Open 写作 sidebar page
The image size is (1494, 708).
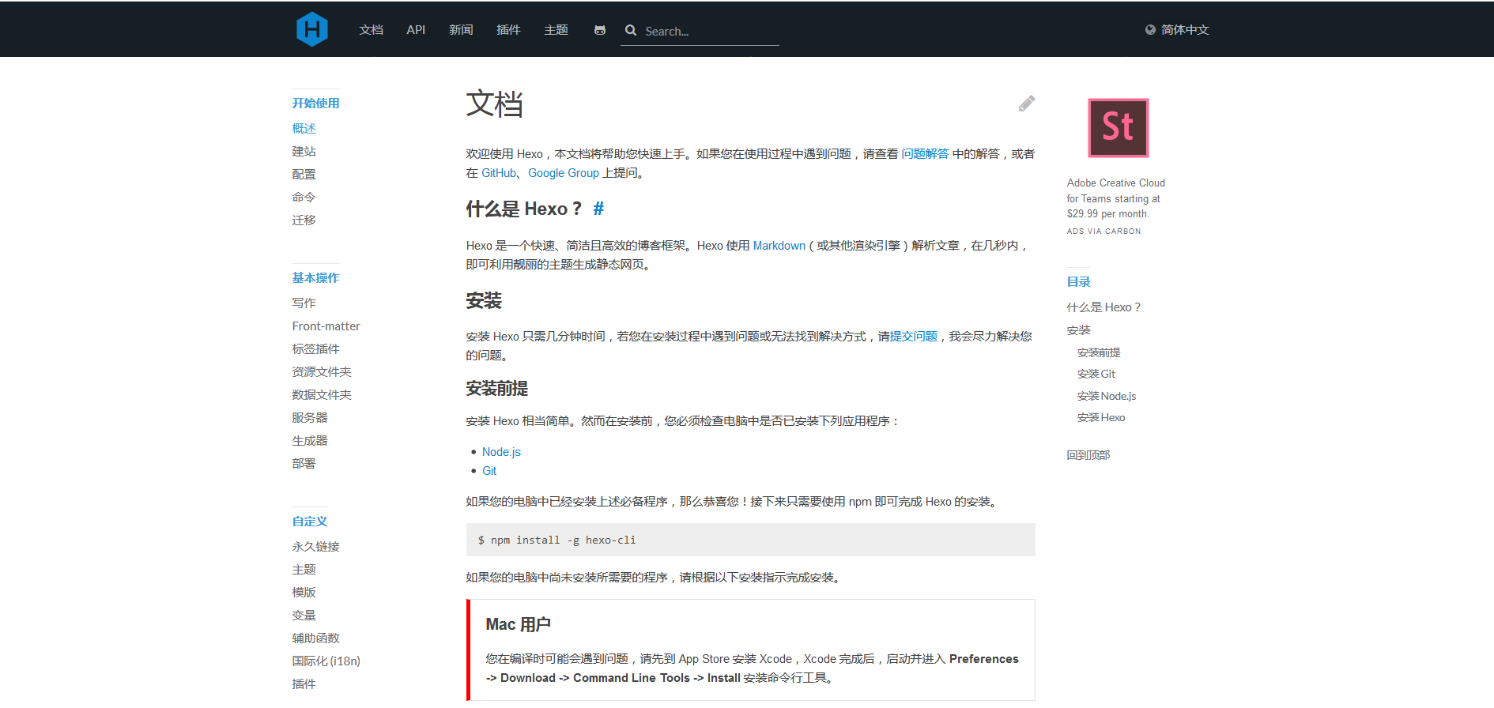(x=304, y=303)
